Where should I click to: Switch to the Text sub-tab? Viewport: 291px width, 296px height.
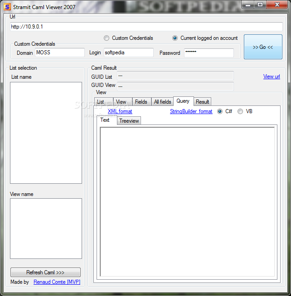click(106, 120)
